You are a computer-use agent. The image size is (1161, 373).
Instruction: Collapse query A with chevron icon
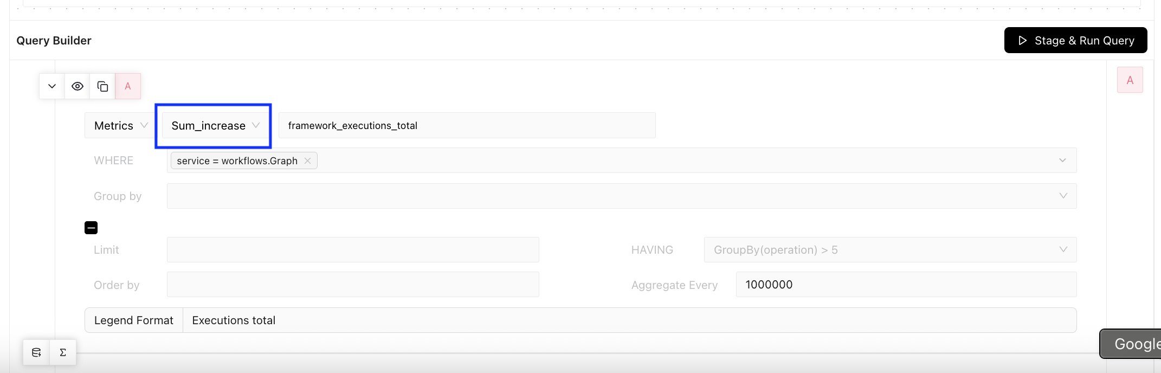(52, 86)
